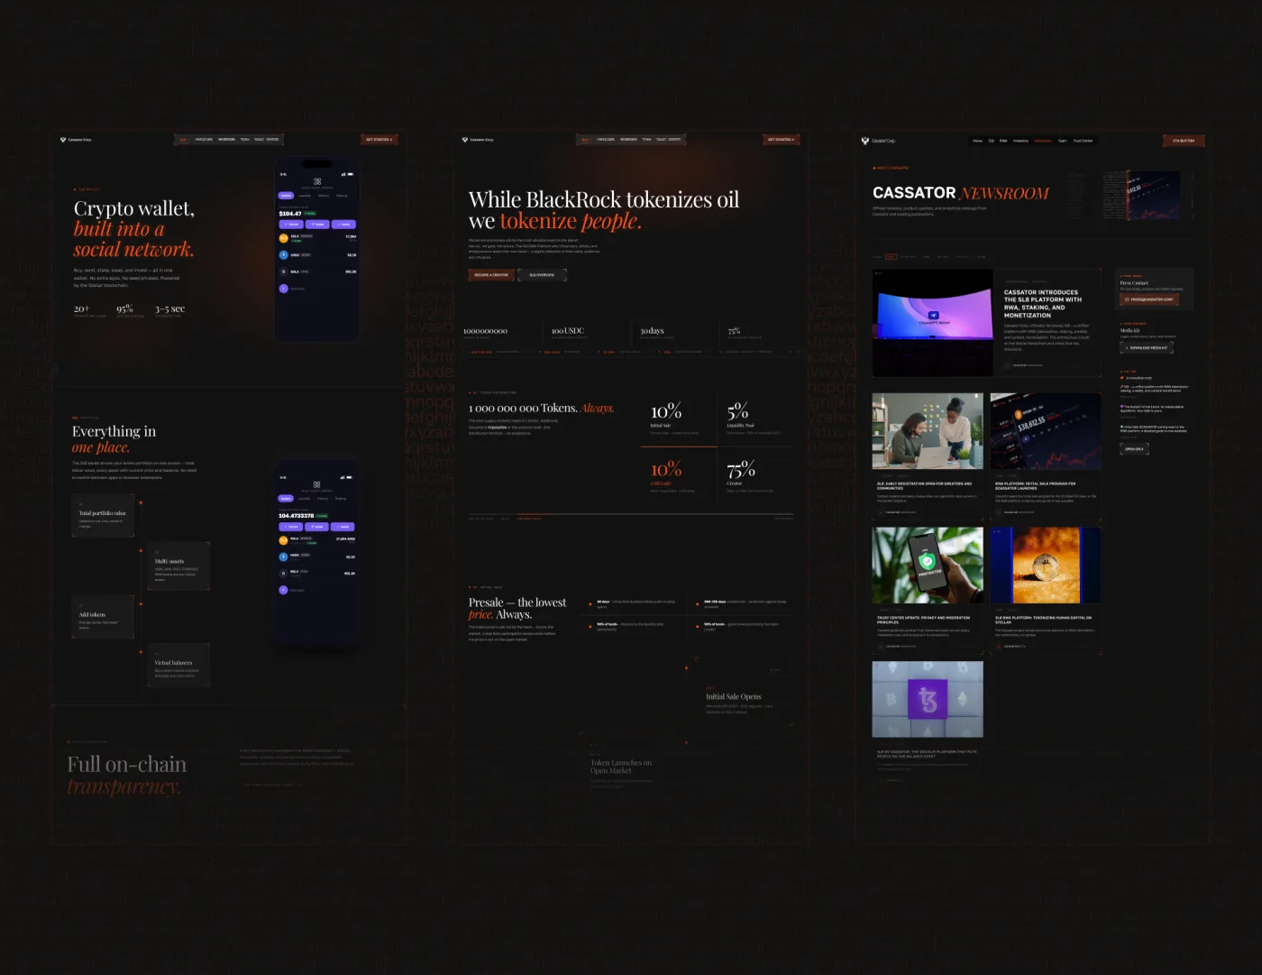Viewport: 1262px width, 975px height.
Task: Open Team in the tokenize people page nav
Action: pyautogui.click(x=646, y=140)
